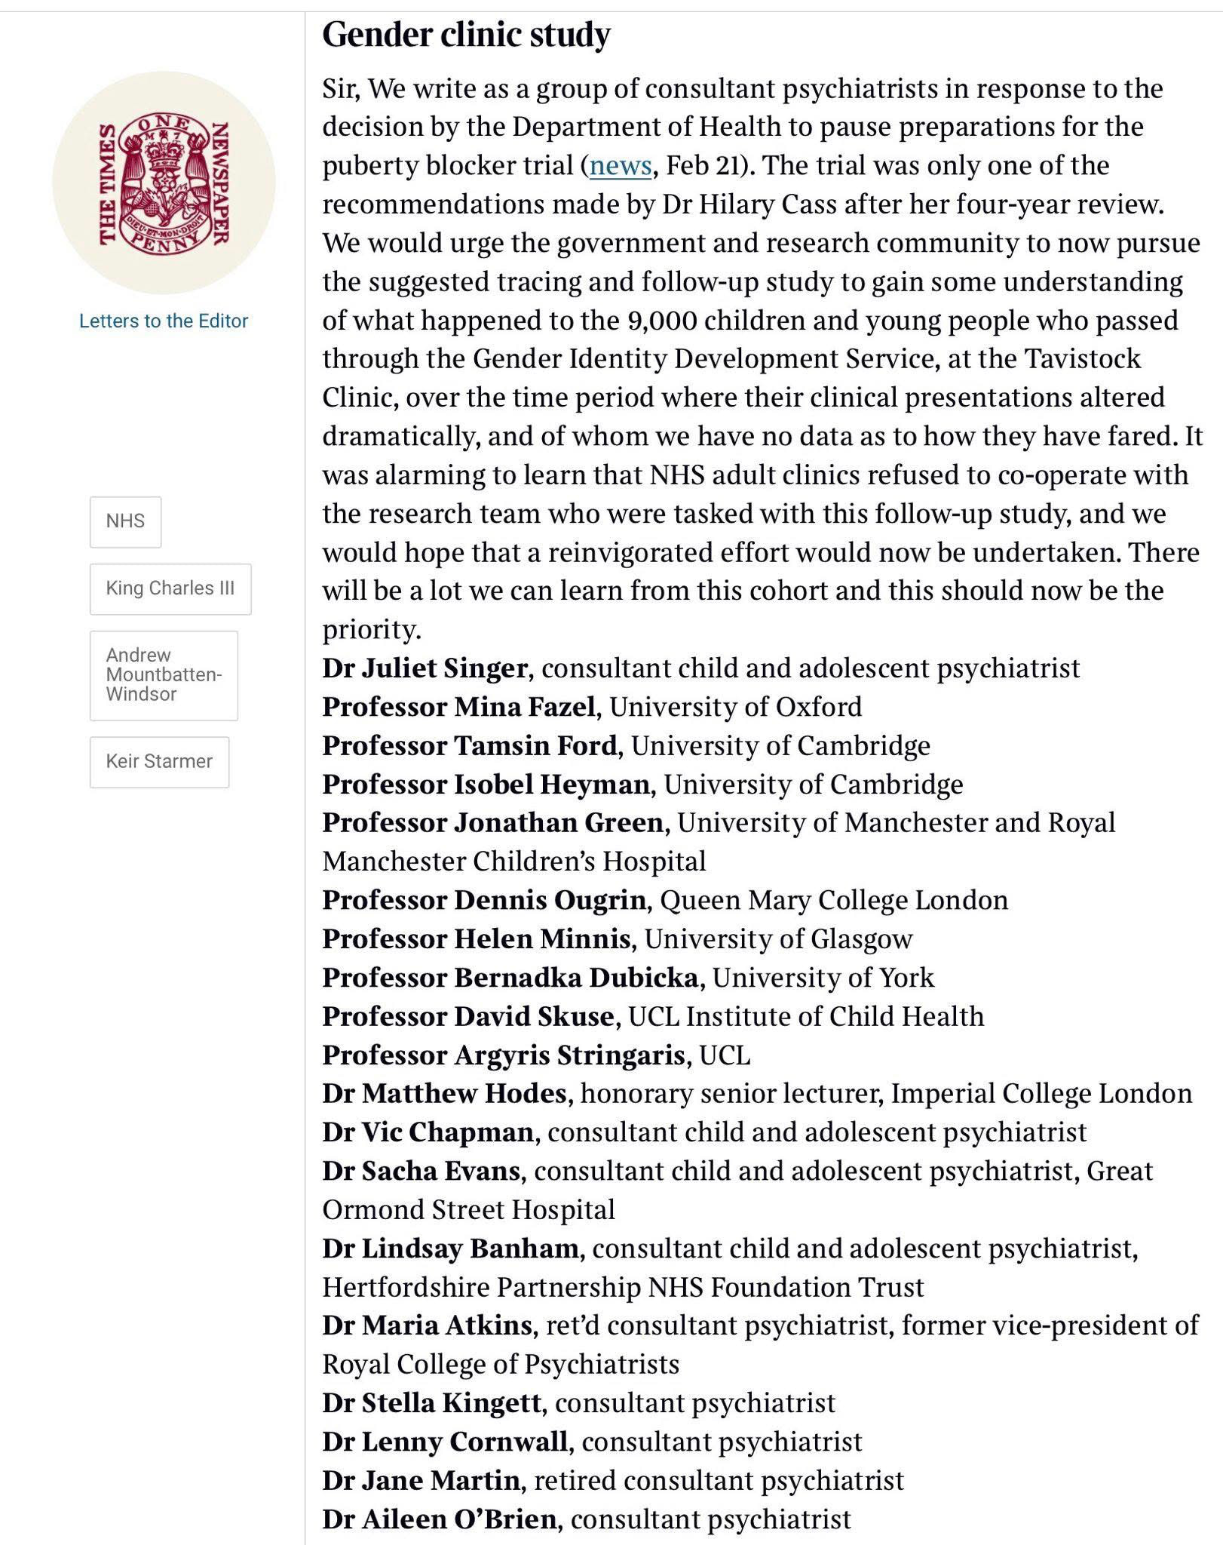Click on Professor David Skuse
The height and width of the screenshot is (1545, 1223).
(467, 1017)
